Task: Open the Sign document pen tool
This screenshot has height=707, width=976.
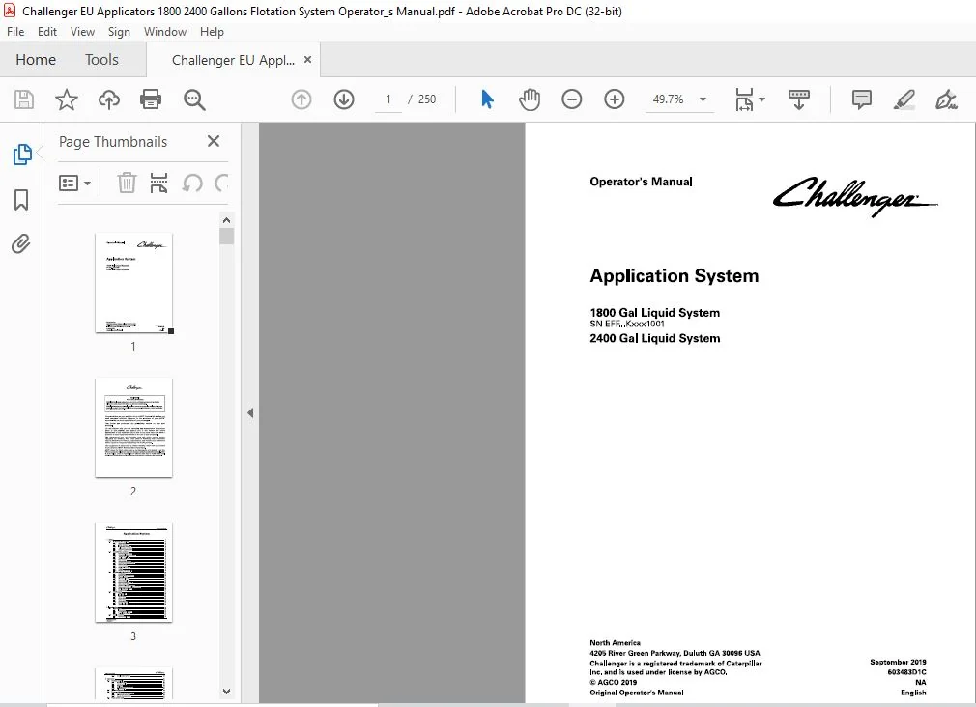Action: (946, 99)
